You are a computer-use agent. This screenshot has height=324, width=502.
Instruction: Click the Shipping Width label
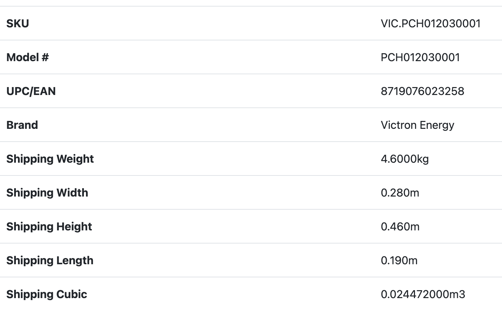(47, 193)
